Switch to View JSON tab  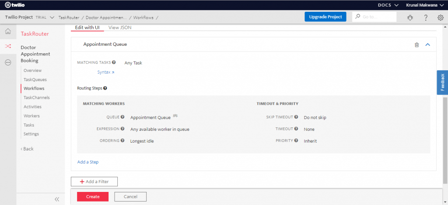click(120, 27)
